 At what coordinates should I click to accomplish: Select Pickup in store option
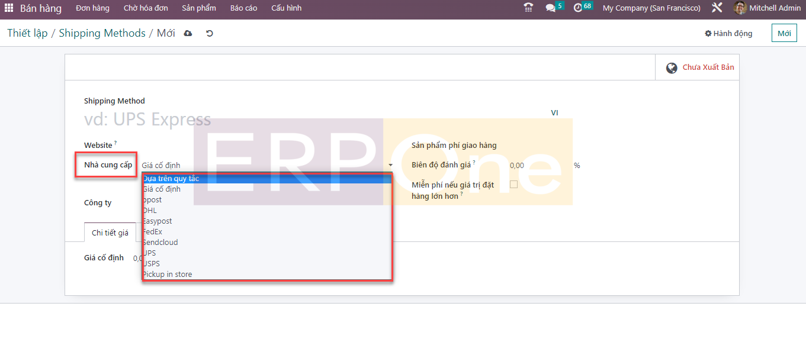pos(168,275)
